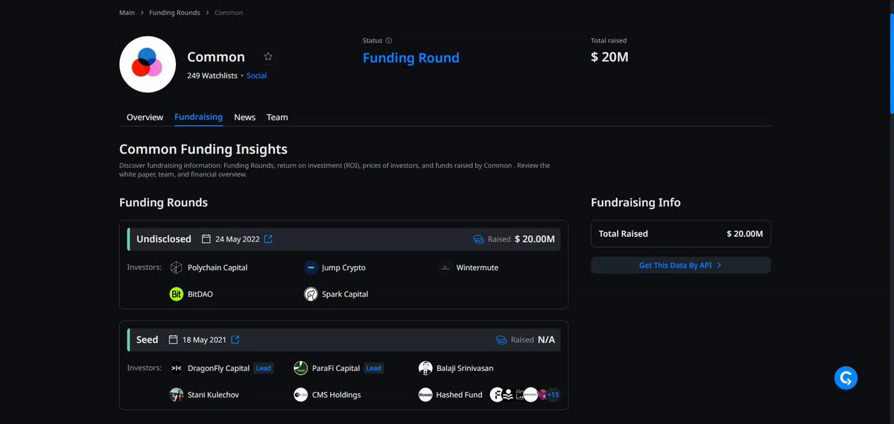Open Wintermute investor name
The width and height of the screenshot is (894, 424).
tap(478, 268)
